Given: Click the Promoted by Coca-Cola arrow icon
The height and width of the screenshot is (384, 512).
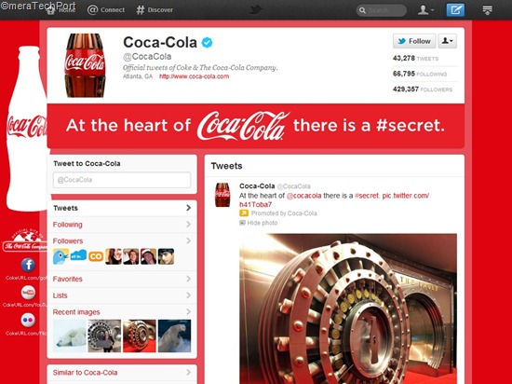Looking at the screenshot, I should (244, 213).
